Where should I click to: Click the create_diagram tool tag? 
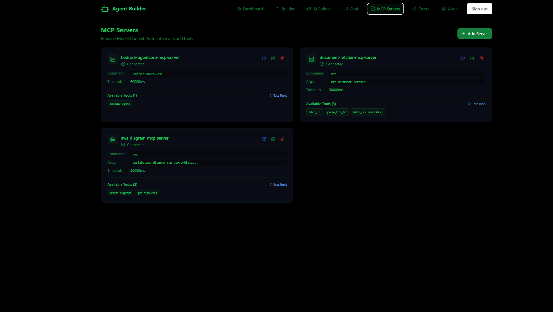120,193
